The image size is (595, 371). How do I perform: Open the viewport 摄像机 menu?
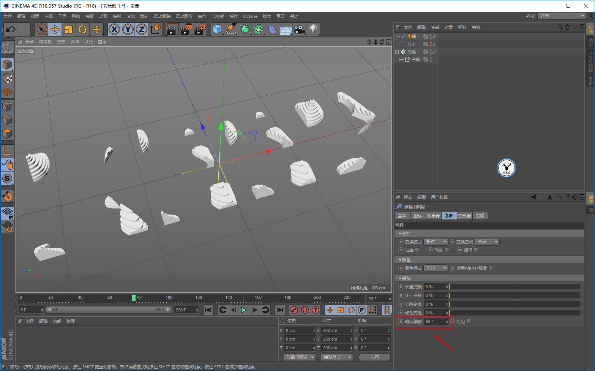[x=45, y=42]
